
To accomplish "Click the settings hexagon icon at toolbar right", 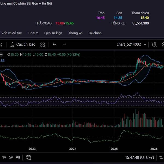I will coord(163,44).
